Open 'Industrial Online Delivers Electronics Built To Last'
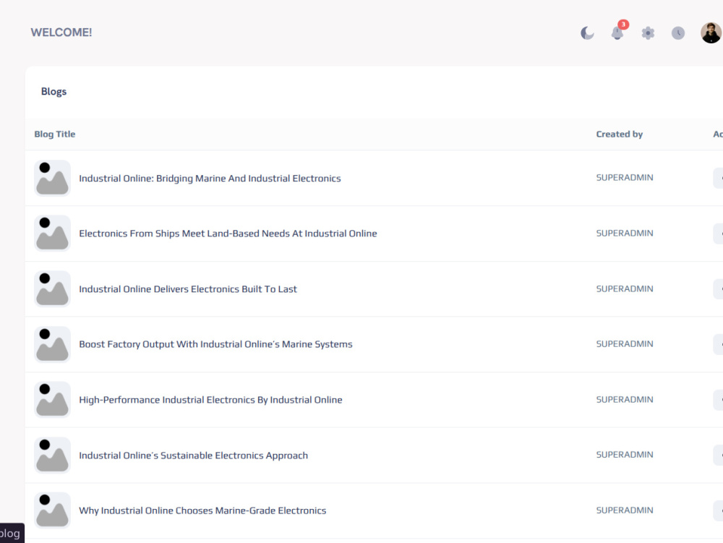The image size is (723, 543). [x=188, y=288]
